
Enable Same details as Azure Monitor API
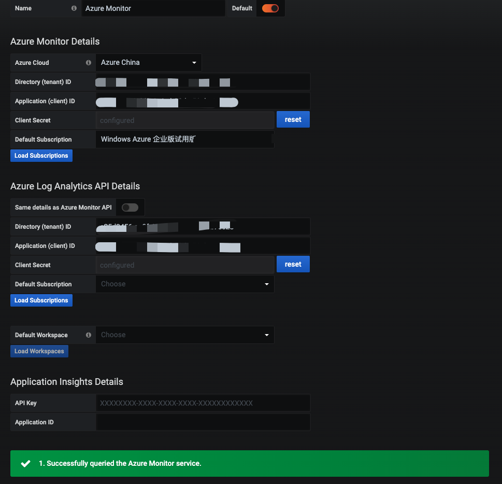point(130,208)
